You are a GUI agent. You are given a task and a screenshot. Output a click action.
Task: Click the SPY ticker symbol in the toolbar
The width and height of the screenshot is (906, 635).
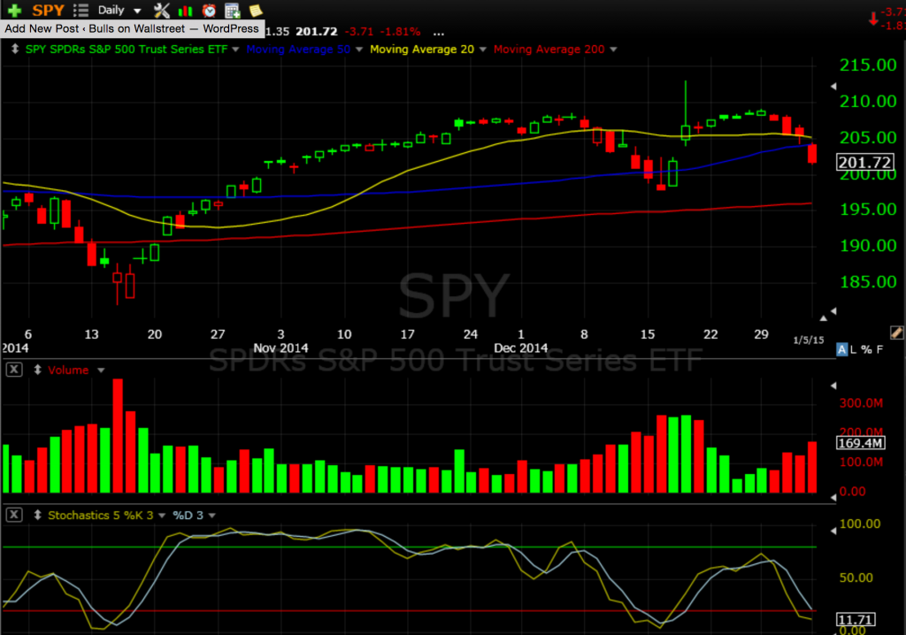point(48,10)
